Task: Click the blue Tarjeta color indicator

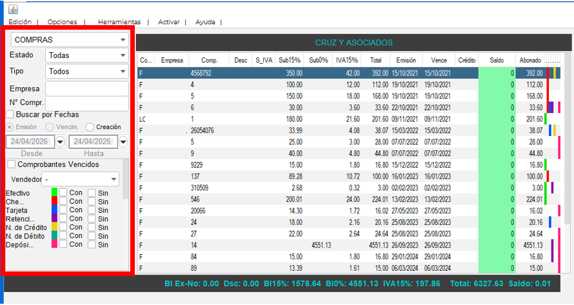Action: [55, 210]
